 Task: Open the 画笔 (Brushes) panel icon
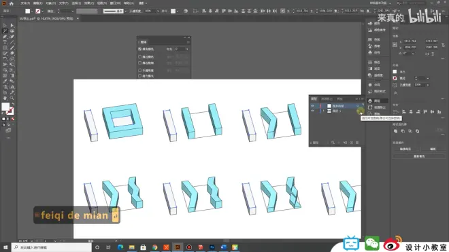pos(370,46)
